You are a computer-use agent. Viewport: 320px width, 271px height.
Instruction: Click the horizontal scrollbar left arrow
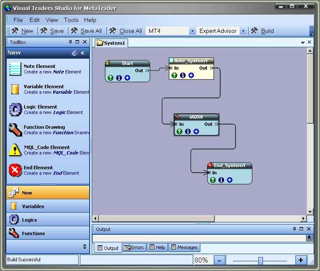point(96,218)
